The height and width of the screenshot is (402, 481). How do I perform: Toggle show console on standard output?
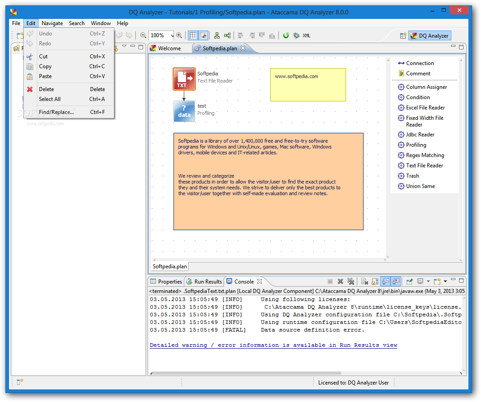(x=385, y=281)
